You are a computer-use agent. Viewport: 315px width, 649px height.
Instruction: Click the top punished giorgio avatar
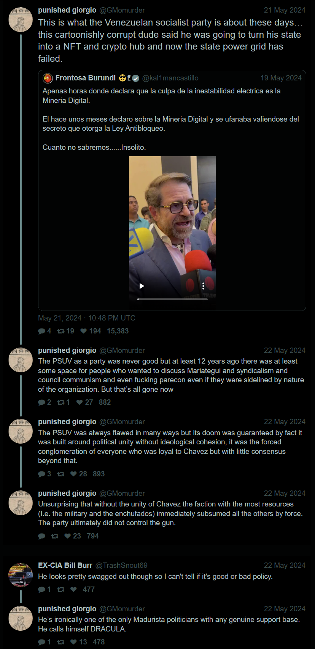[21, 19]
